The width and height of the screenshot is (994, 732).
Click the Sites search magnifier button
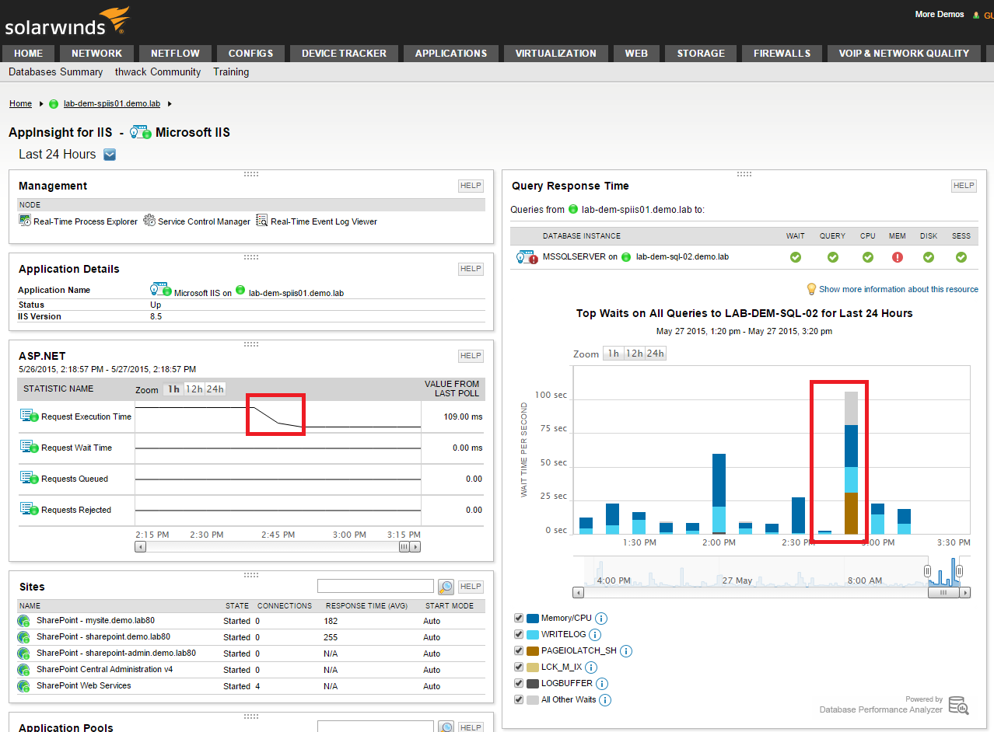[446, 587]
